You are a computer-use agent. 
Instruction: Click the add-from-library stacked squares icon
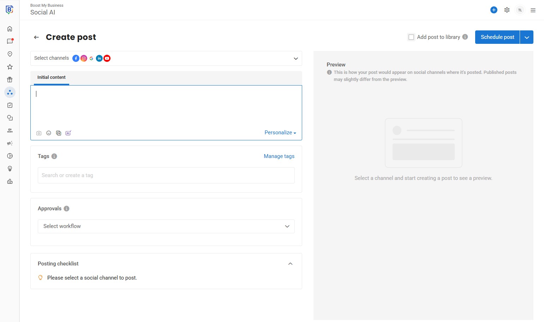click(x=59, y=133)
